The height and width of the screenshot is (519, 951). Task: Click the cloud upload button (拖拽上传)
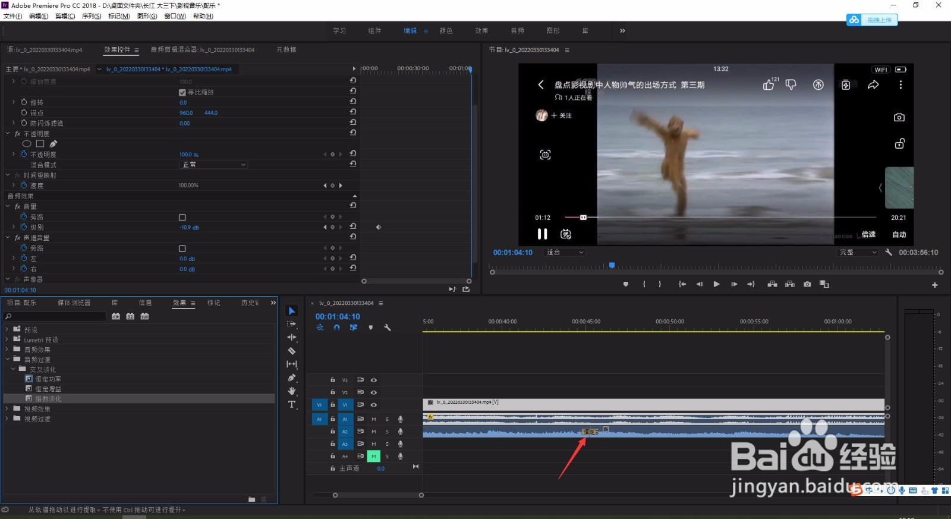(872, 20)
